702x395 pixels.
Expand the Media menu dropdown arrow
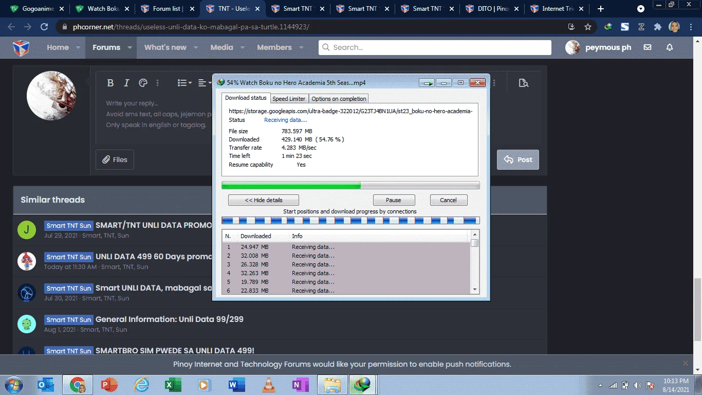point(243,47)
